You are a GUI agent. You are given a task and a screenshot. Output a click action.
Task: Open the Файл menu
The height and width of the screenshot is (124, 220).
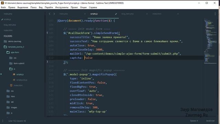click(x=3, y=7)
